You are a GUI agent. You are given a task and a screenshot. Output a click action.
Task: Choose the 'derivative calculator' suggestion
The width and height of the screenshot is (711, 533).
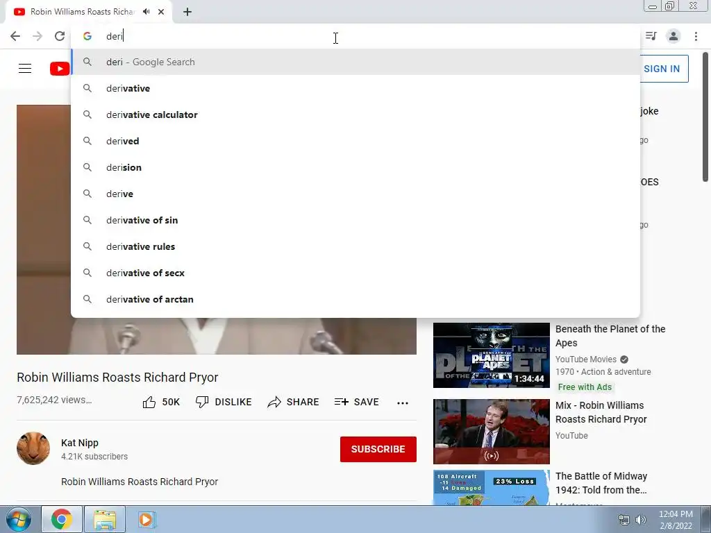click(x=355, y=115)
